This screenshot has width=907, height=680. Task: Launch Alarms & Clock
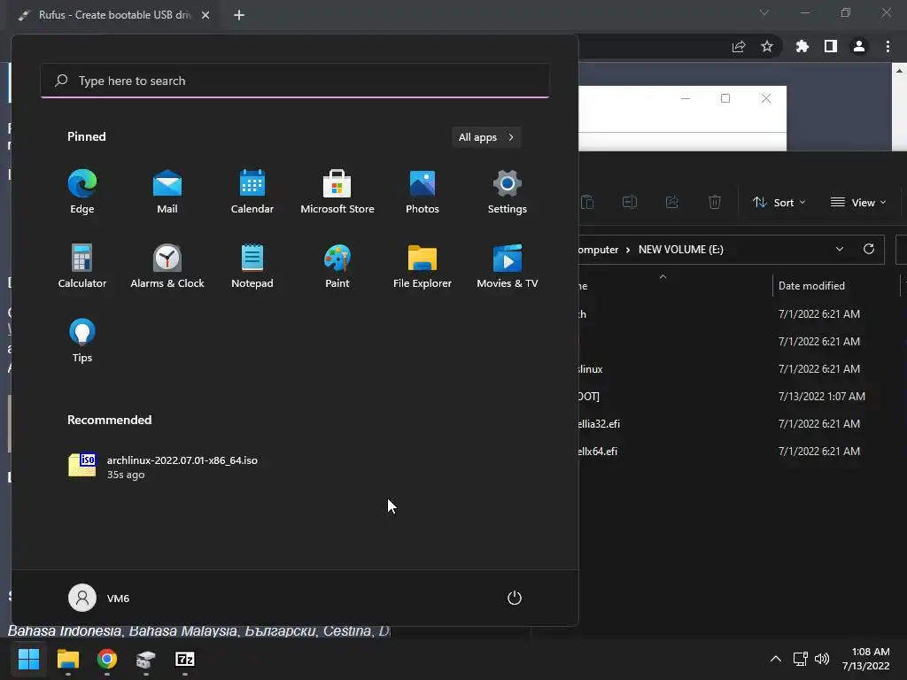pyautogui.click(x=167, y=266)
